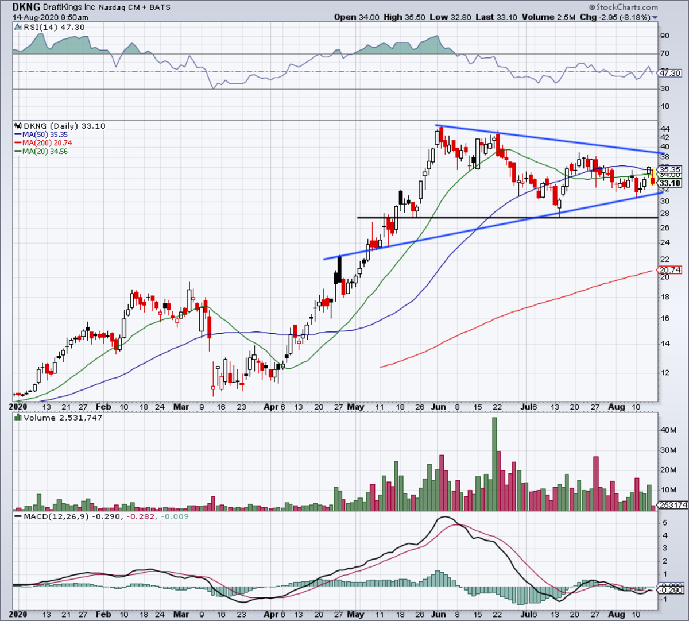Click the candlestick icon beside DKNG (Daily)
689x621 pixels.
coord(18,126)
